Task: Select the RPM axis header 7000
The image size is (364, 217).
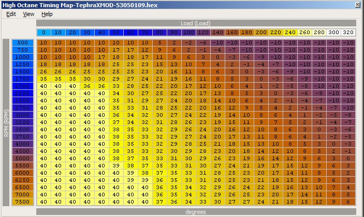Action: click(22, 195)
